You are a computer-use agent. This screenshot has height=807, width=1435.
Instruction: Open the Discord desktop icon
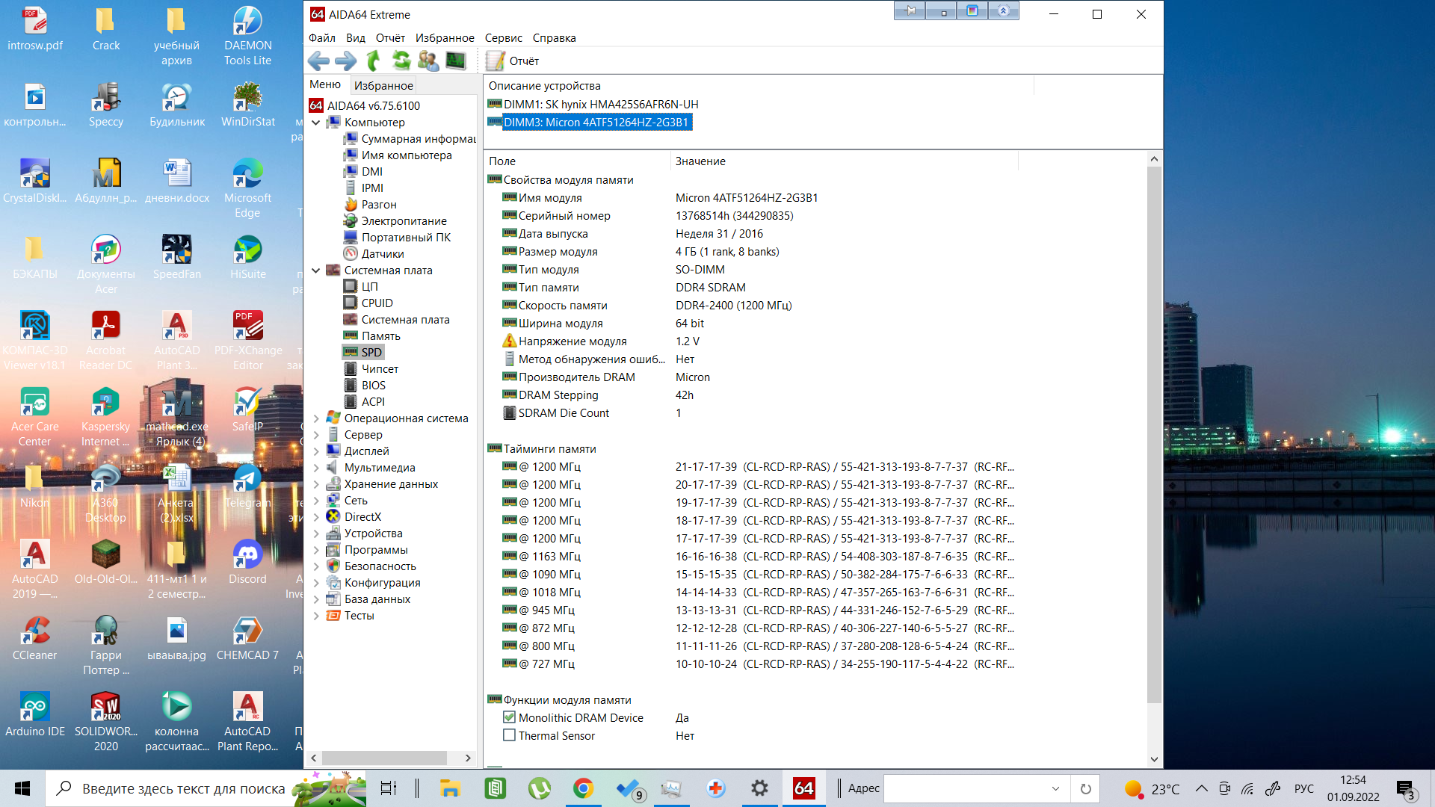(247, 562)
